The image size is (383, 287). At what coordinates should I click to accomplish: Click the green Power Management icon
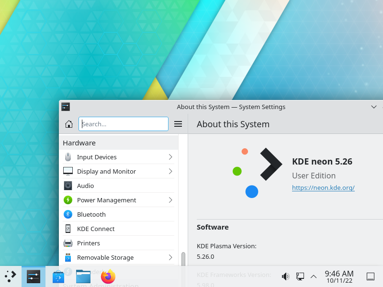click(x=68, y=200)
